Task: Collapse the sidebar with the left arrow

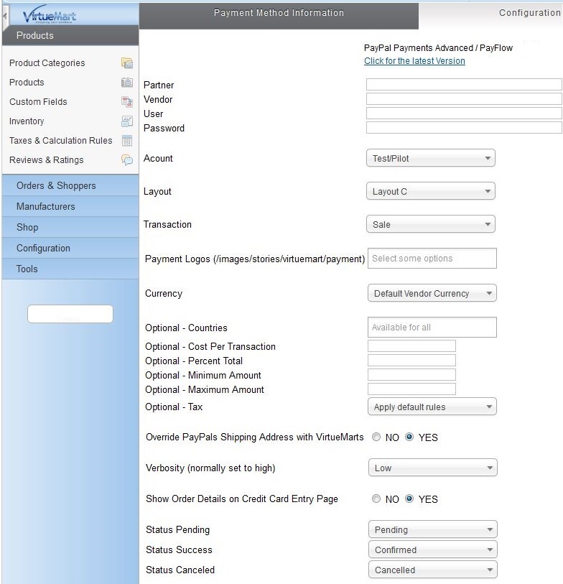Action: [x=4, y=16]
